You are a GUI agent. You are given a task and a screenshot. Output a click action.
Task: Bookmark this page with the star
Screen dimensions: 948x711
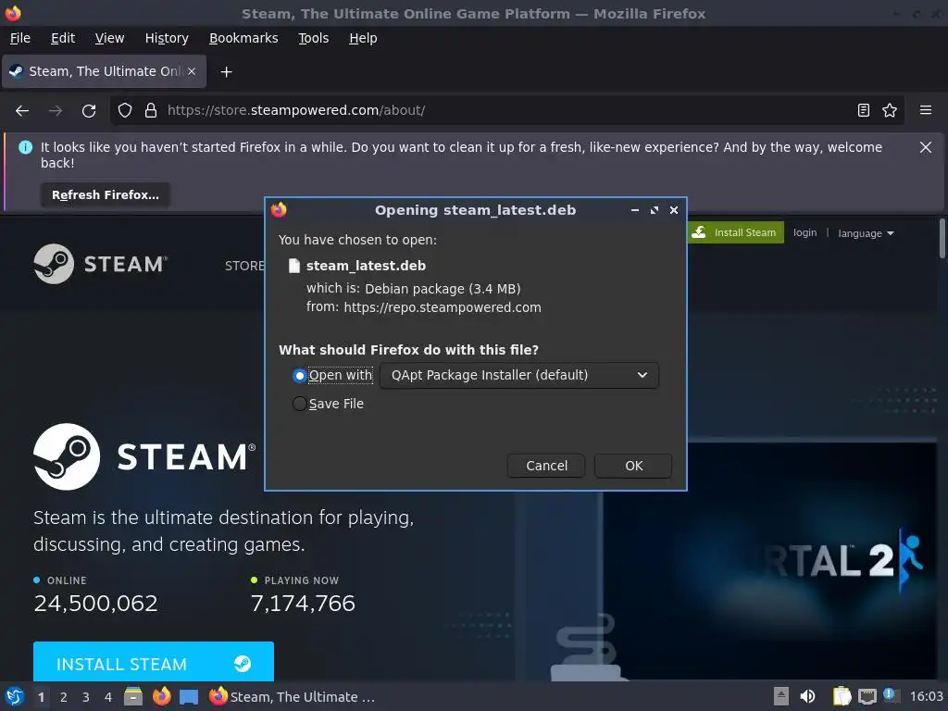pos(890,111)
